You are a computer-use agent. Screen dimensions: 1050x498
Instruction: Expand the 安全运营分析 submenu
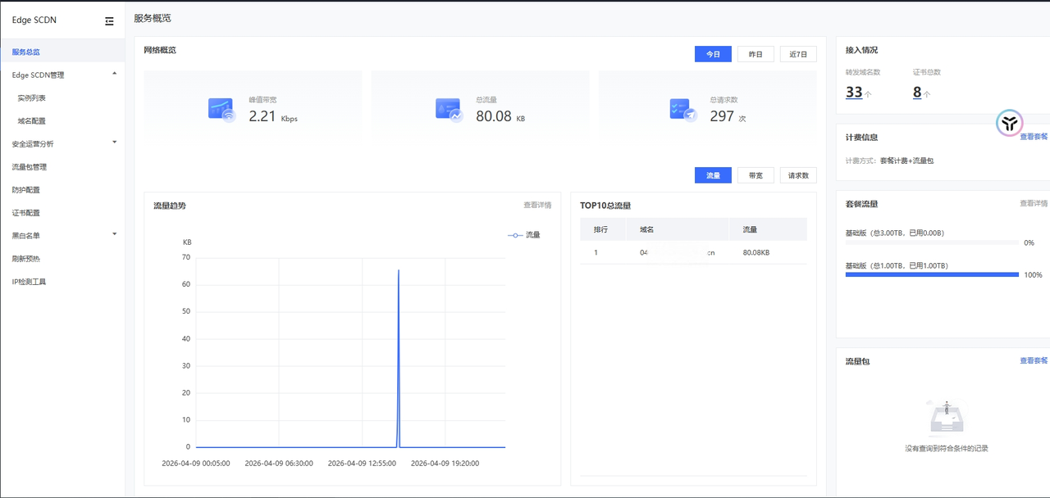[x=114, y=143]
